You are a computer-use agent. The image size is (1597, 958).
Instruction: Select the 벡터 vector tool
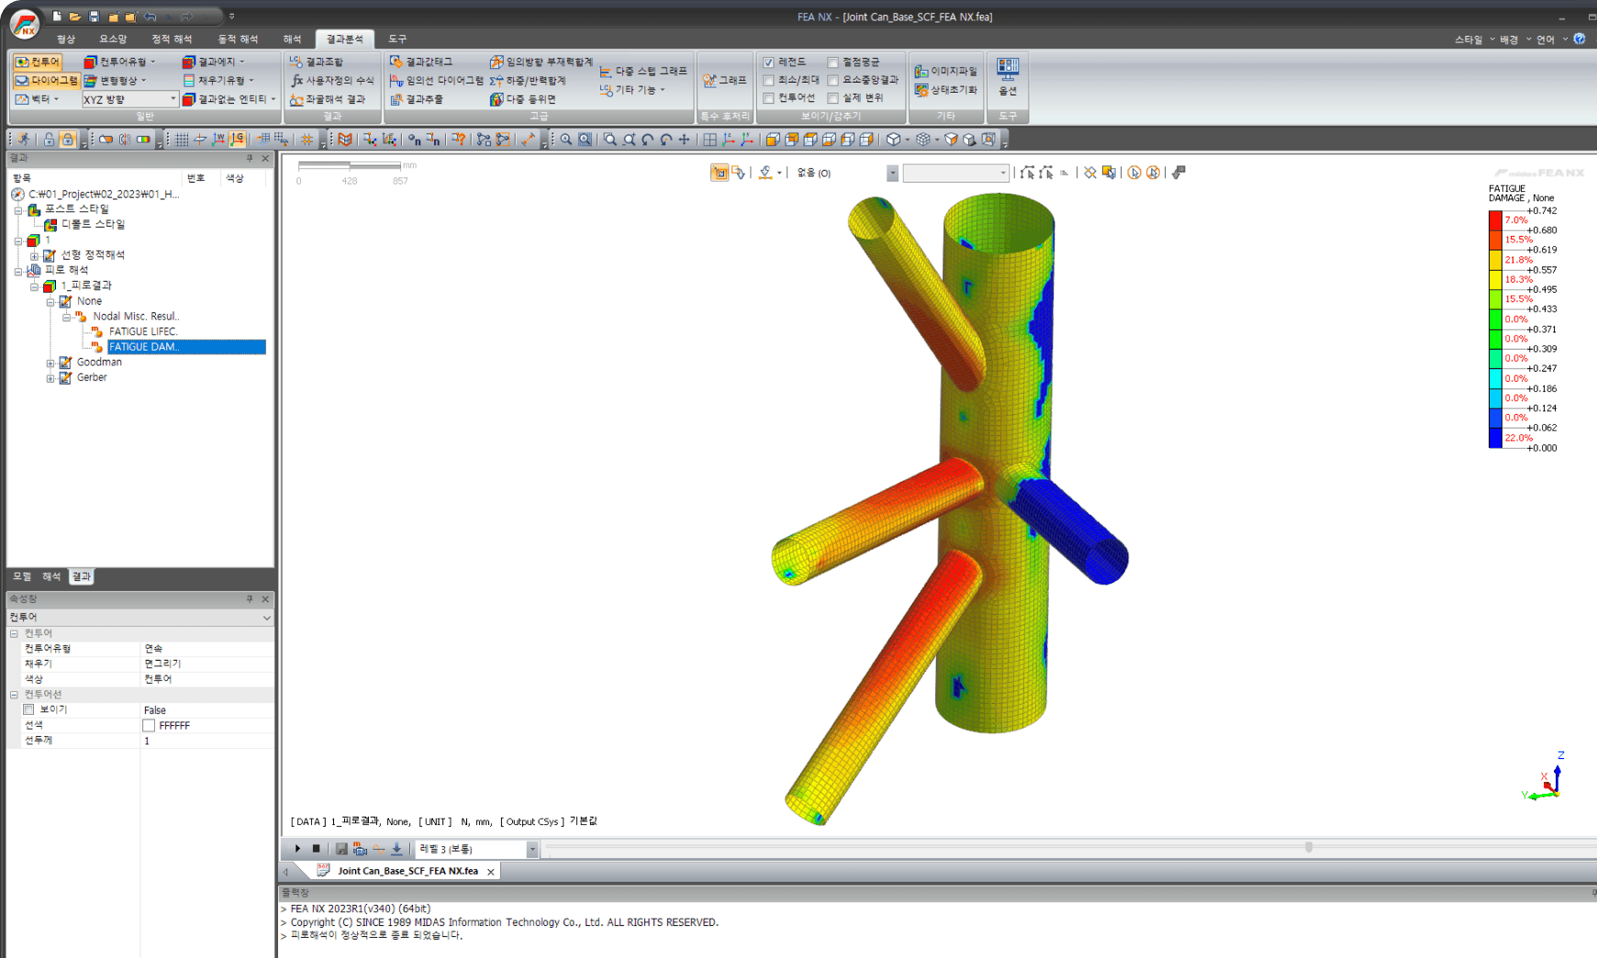[35, 99]
